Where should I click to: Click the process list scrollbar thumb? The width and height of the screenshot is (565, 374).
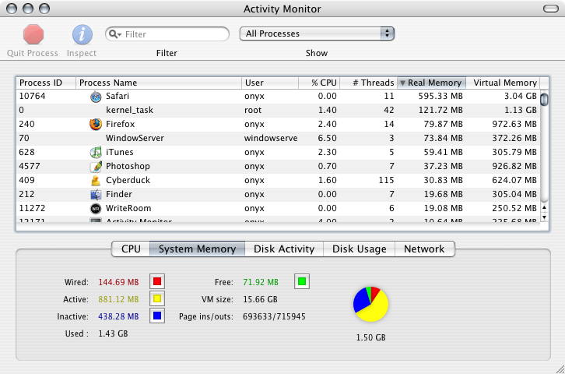[544, 100]
